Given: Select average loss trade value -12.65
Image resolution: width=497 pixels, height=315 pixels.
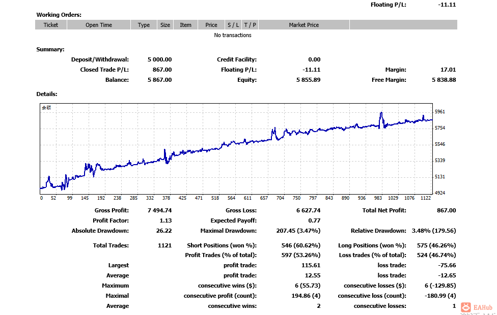Looking at the screenshot, I should 447,275.
